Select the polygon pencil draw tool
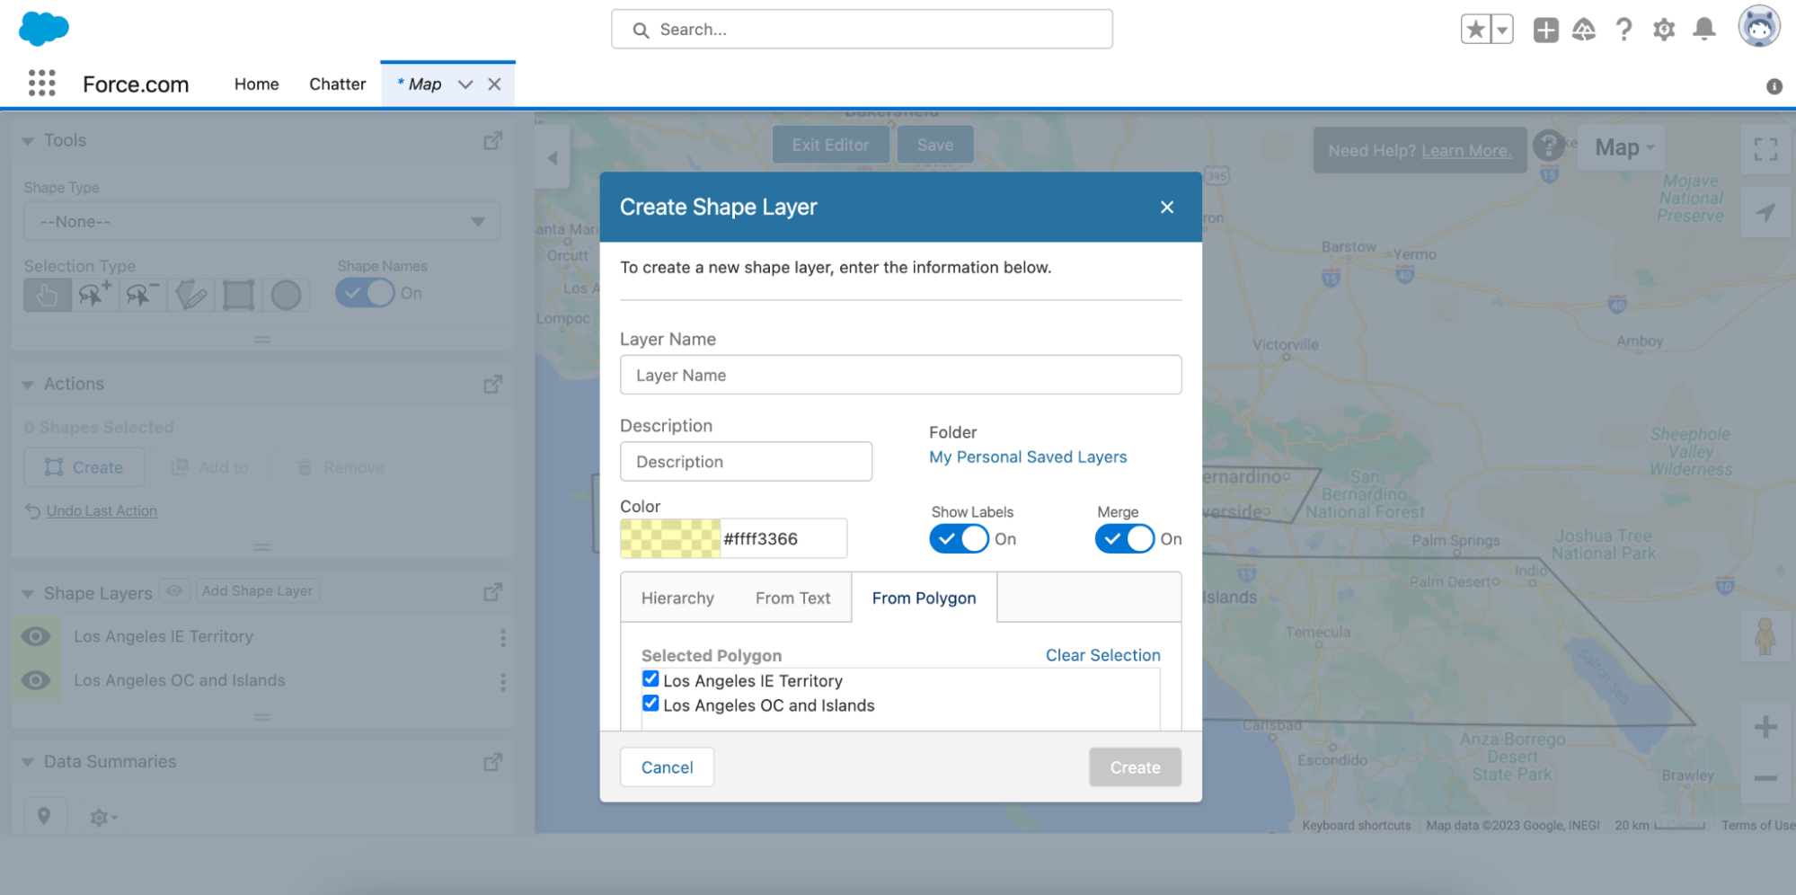1796x895 pixels. pos(190,295)
